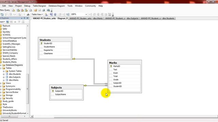Open the Debug menu
218x122 pixels.
coord(27,6)
